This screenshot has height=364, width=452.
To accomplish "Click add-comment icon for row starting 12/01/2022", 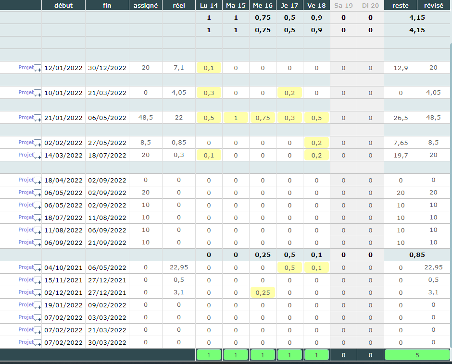I will (38, 68).
